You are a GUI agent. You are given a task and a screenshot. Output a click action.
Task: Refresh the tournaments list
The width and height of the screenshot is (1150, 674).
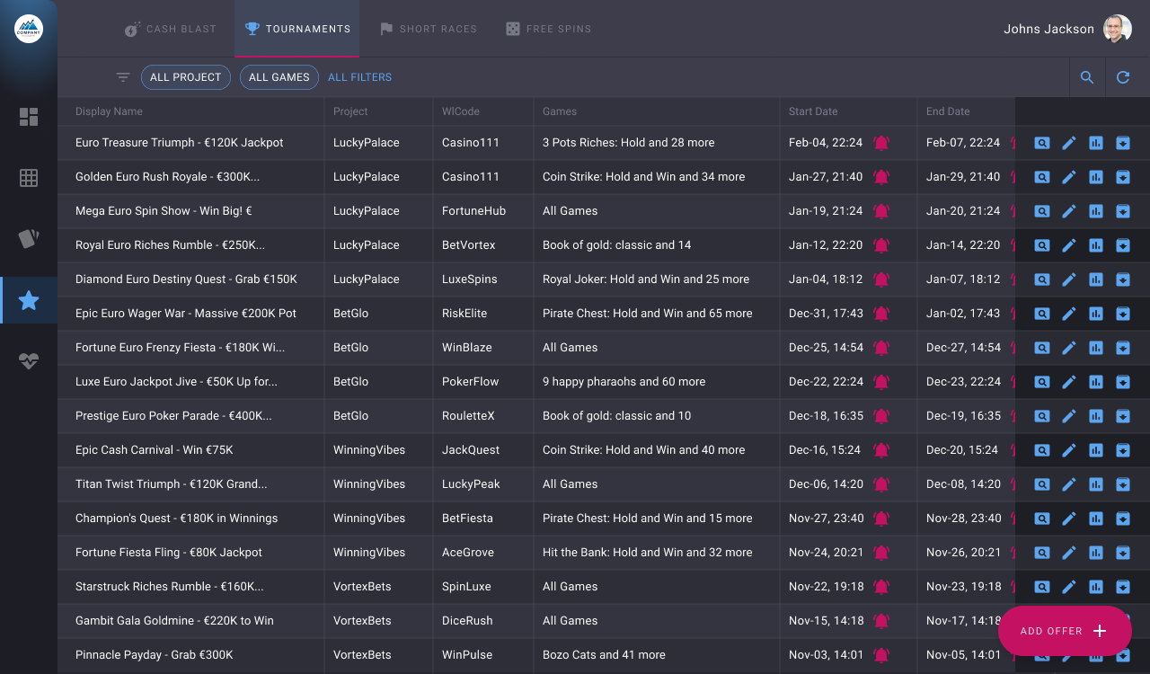[x=1123, y=77]
